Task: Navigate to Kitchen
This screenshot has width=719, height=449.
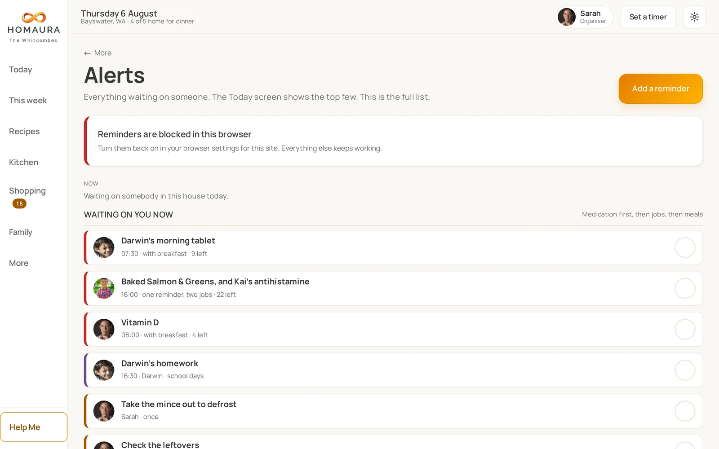Action: tap(23, 163)
